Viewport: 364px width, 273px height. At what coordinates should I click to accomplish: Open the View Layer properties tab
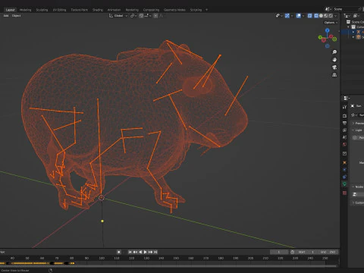point(344,130)
